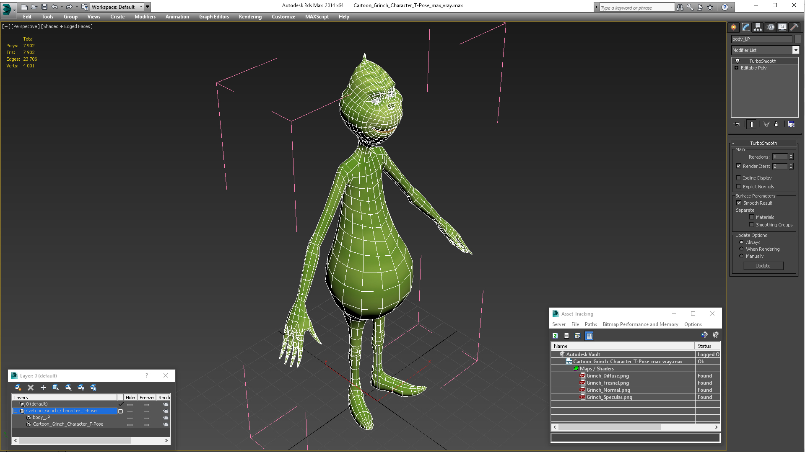Toggle the TurboSmooth modifier light bulb
The image size is (805, 452).
pos(737,61)
